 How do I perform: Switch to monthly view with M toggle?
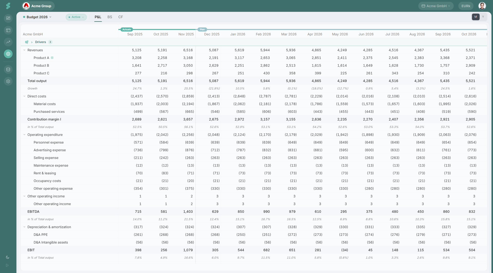pyautogui.click(x=476, y=17)
